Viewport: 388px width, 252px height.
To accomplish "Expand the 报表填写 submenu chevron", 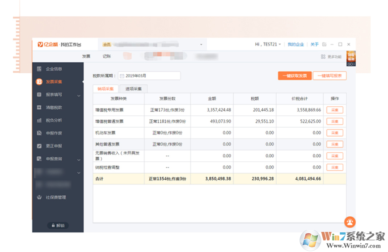I will 79,96.
